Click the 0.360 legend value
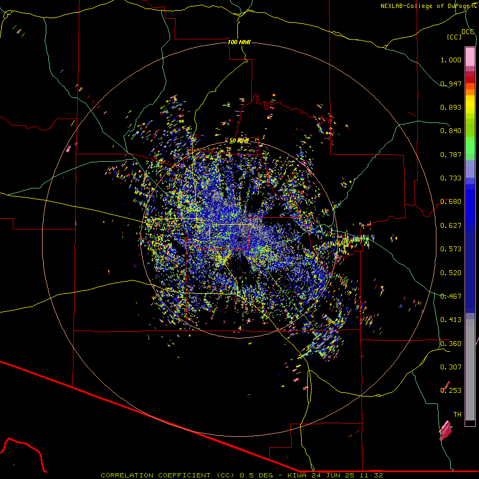Image resolution: width=479 pixels, height=479 pixels. click(451, 344)
